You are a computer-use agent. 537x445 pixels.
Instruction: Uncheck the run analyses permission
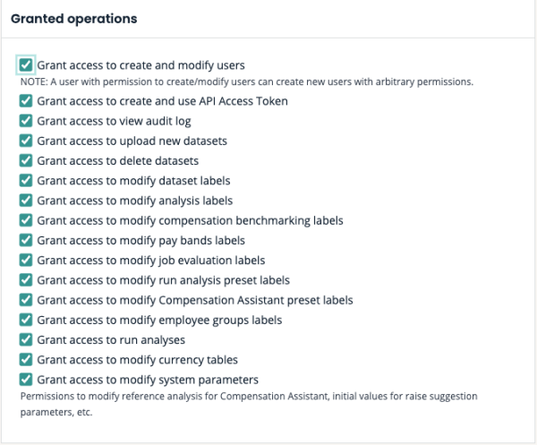[x=26, y=339]
